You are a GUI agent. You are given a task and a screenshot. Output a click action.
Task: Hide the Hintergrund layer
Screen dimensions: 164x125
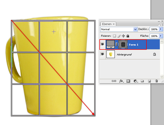(x=103, y=54)
